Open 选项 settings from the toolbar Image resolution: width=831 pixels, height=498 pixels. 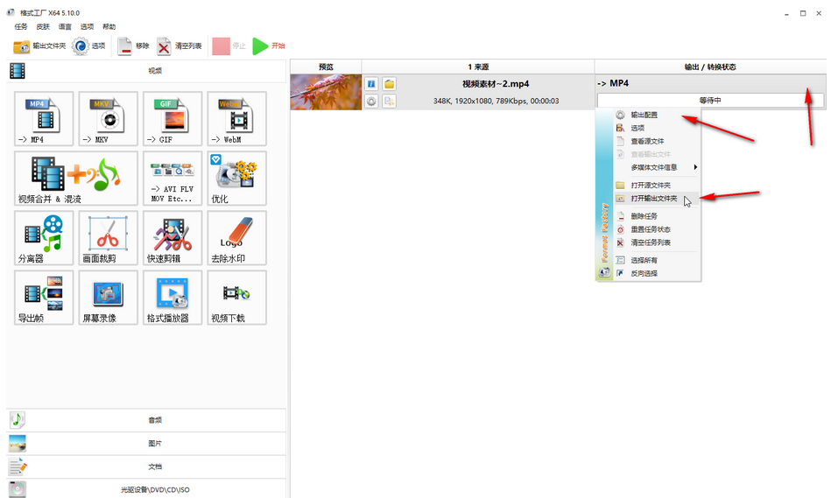tap(89, 46)
